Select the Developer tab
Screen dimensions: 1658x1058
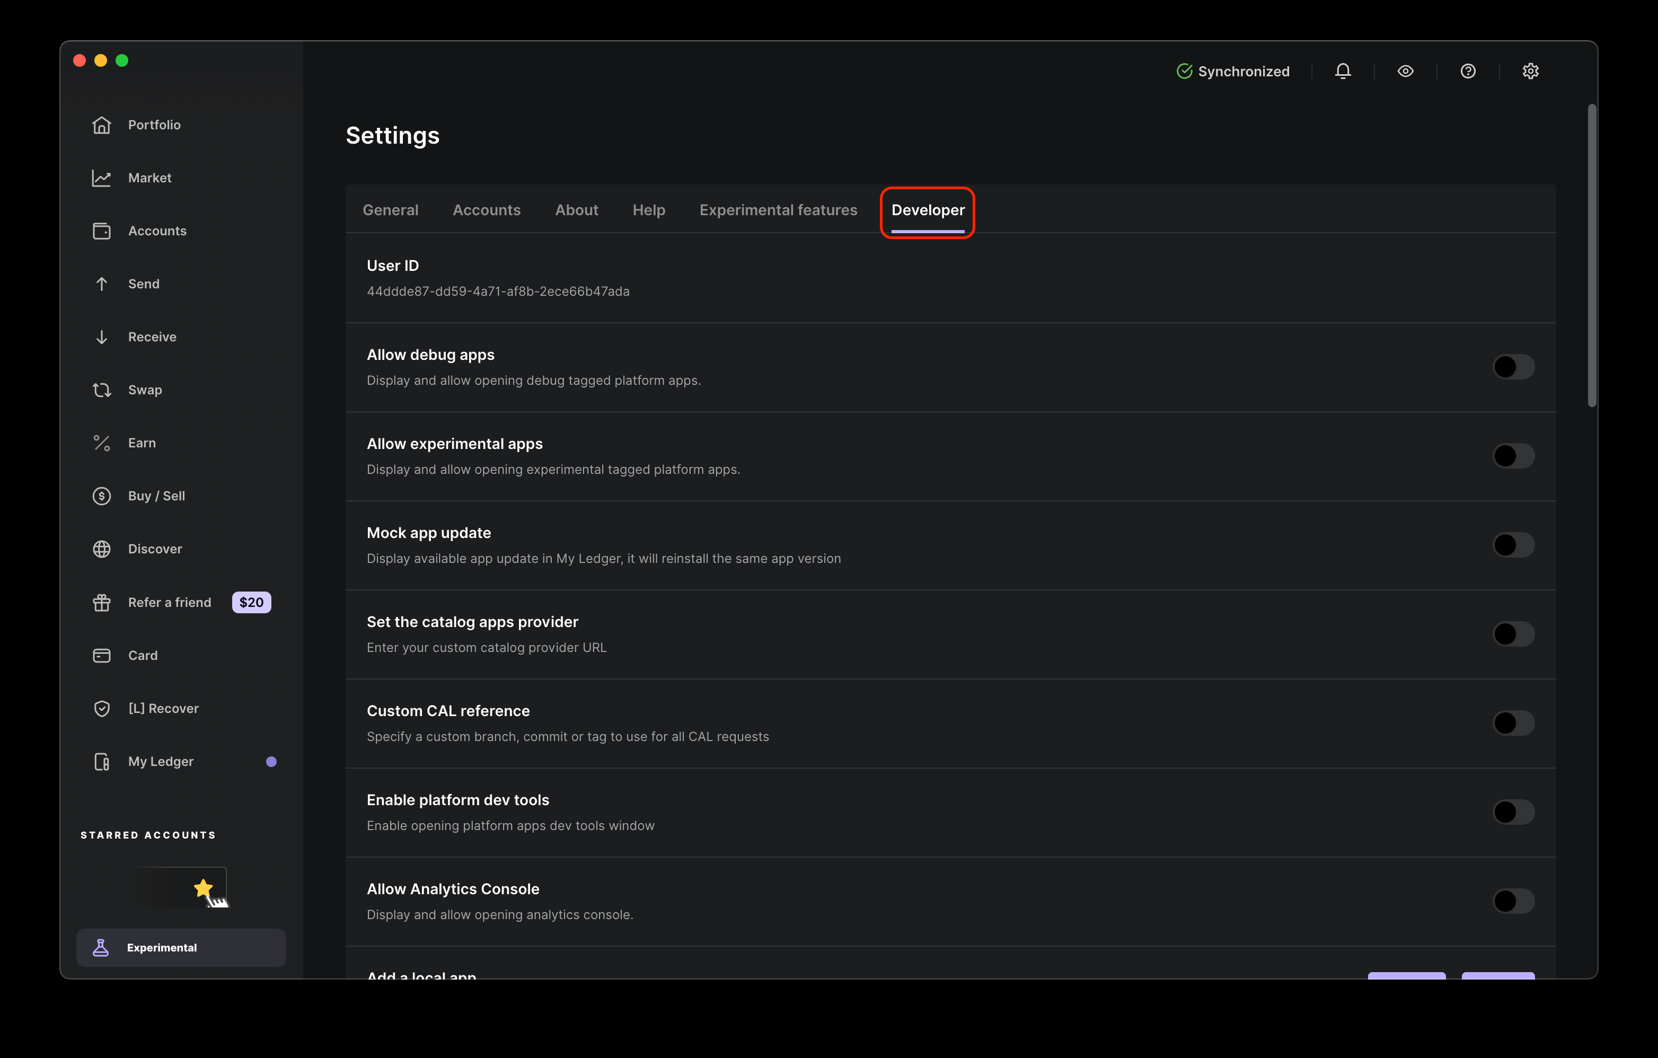928,210
